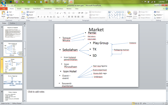Select the star shape in gallery
The image size is (168, 105).
pos(123,17)
